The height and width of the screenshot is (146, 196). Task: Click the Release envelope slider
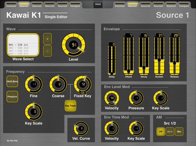click(x=174, y=56)
